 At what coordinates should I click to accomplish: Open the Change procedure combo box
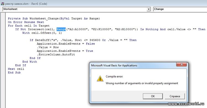pyautogui.click(x=180, y=9)
